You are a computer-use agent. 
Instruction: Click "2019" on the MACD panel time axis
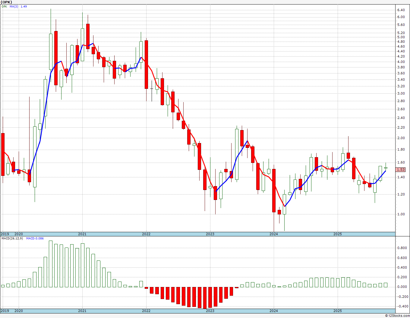[x=5, y=311]
